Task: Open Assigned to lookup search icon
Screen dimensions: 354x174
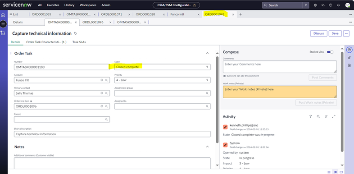Action: [207, 106]
